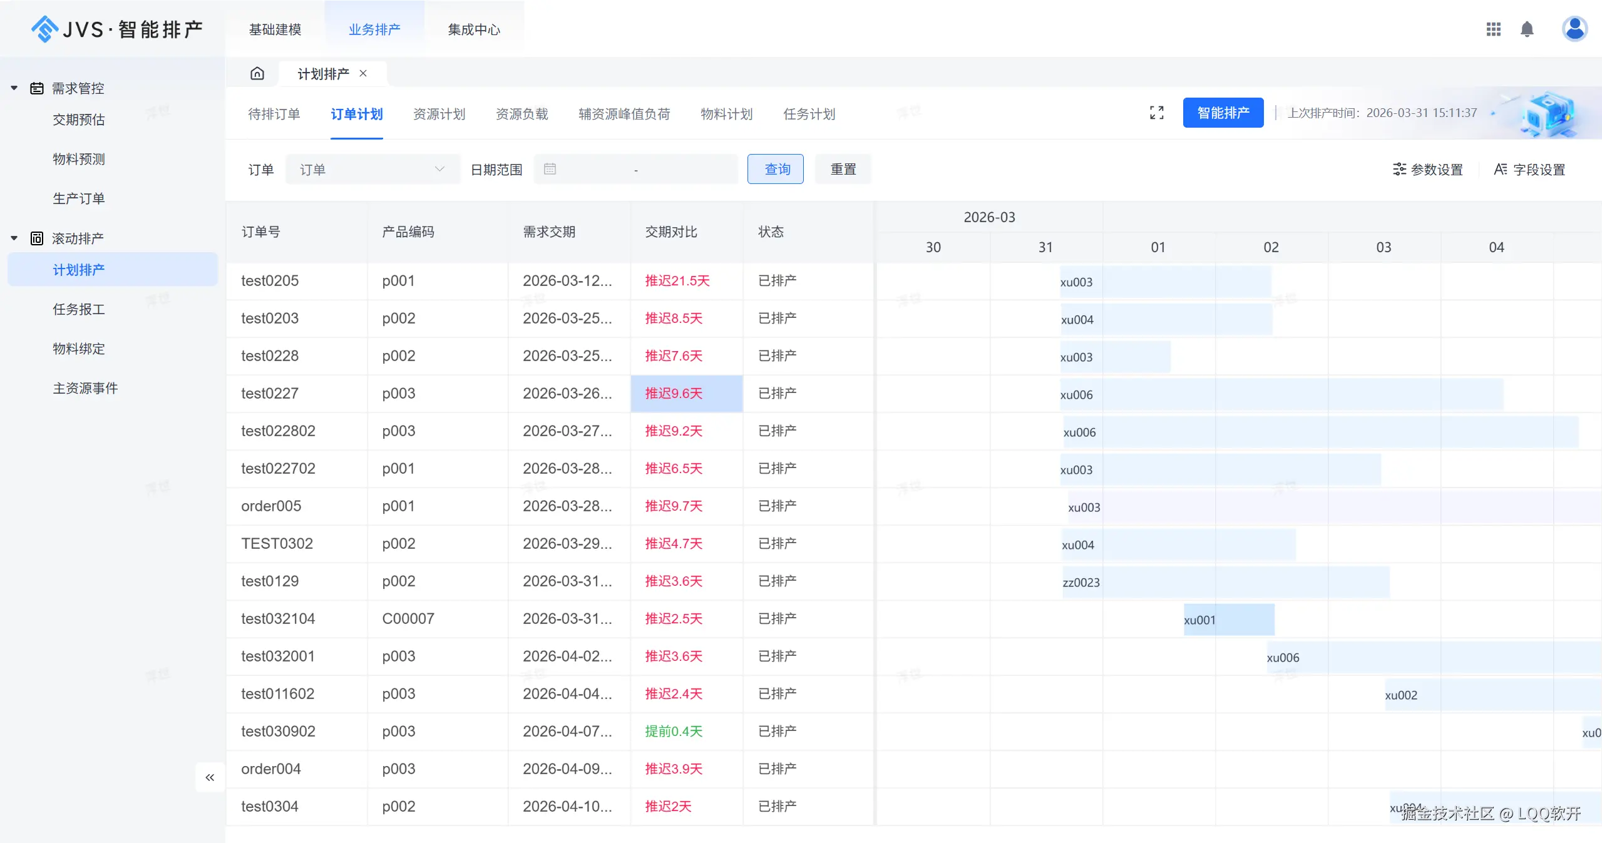Screen dimensions: 1602x843
Task: Close the 计划排产 tab
Action: (x=363, y=74)
